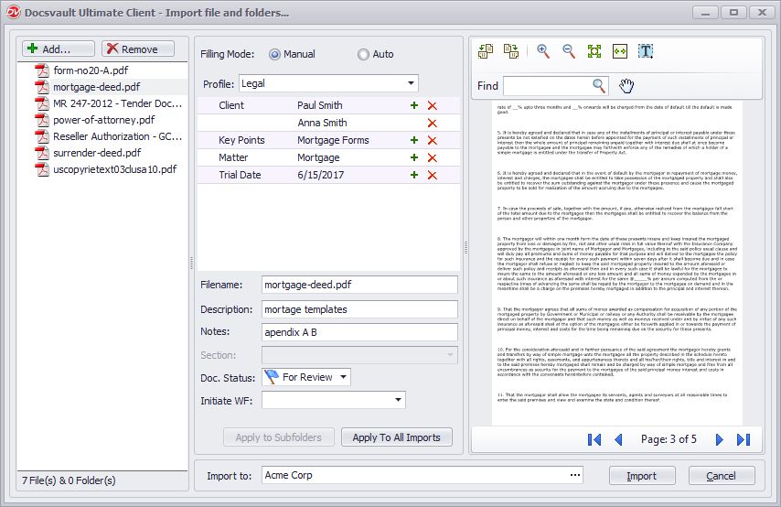Add another Client value with plus icon
781x507 pixels.
point(414,105)
